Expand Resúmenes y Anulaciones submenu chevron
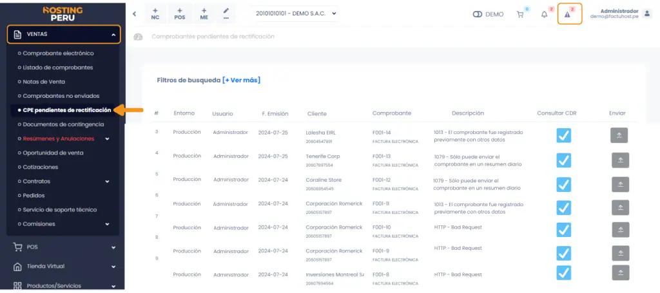Image resolution: width=660 pixels, height=293 pixels. pos(108,138)
